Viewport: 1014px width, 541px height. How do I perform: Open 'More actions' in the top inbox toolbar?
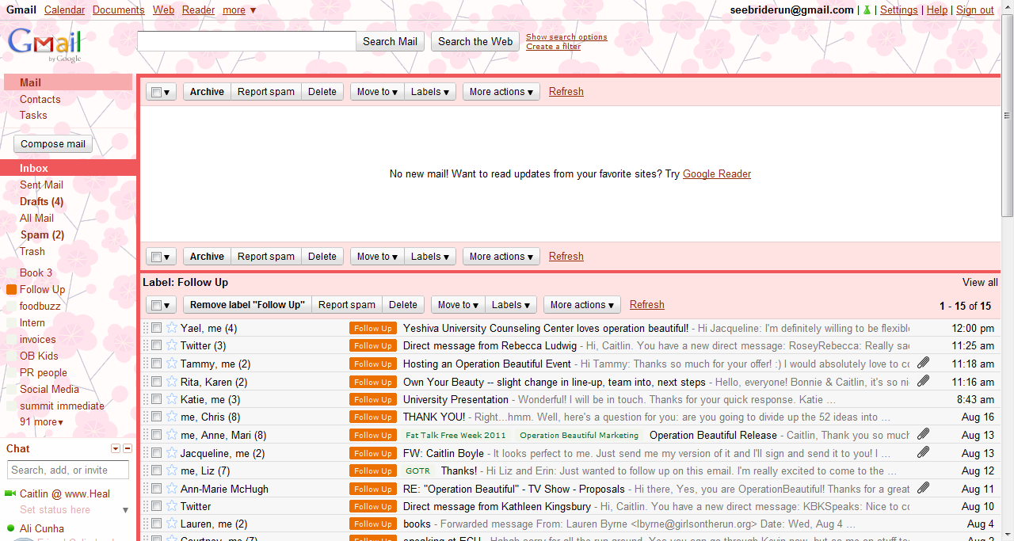point(501,92)
